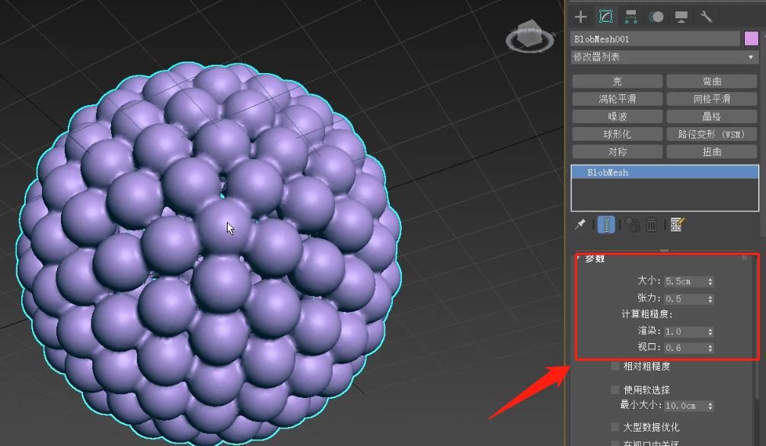Screen dimensions: 766x446
Task: Apply the 网格平滑 modifier button
Action: click(712, 99)
